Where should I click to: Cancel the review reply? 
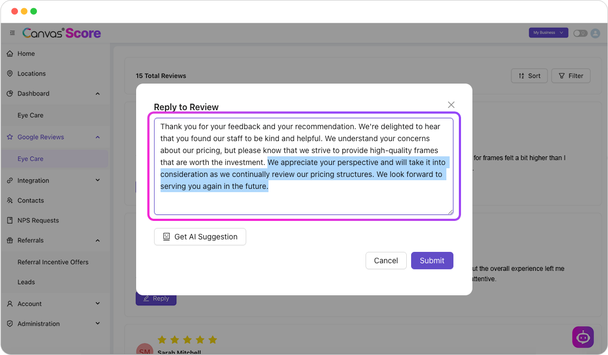click(x=386, y=261)
